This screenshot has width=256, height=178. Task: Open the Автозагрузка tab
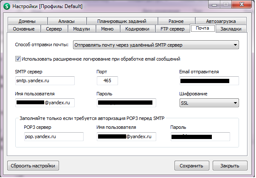220,21
